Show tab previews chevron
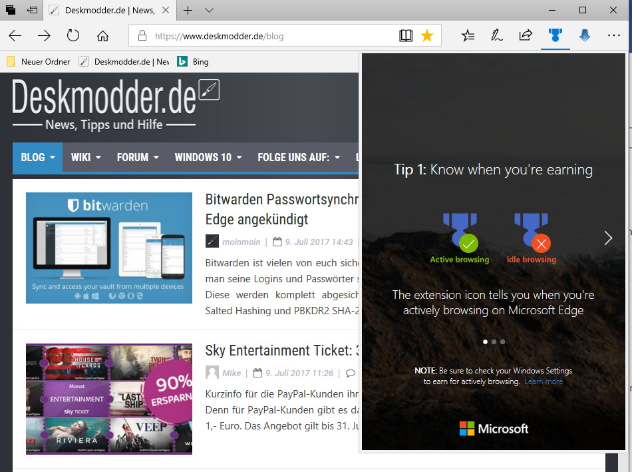632x472 pixels. (209, 10)
